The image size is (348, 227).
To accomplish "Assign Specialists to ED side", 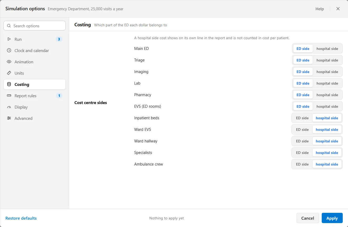I will tap(302, 153).
